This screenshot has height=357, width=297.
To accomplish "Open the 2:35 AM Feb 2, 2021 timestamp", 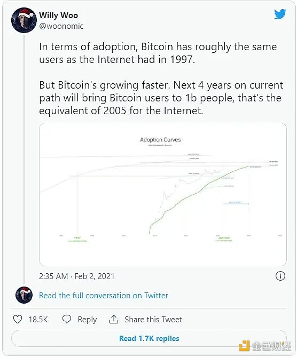I will (x=76, y=276).
